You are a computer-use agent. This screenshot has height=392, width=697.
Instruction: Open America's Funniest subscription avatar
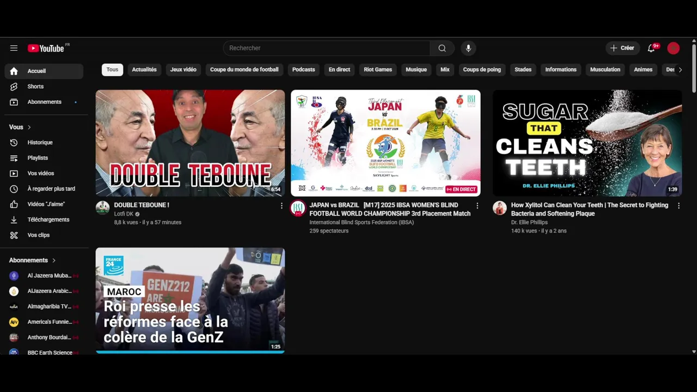click(14, 322)
